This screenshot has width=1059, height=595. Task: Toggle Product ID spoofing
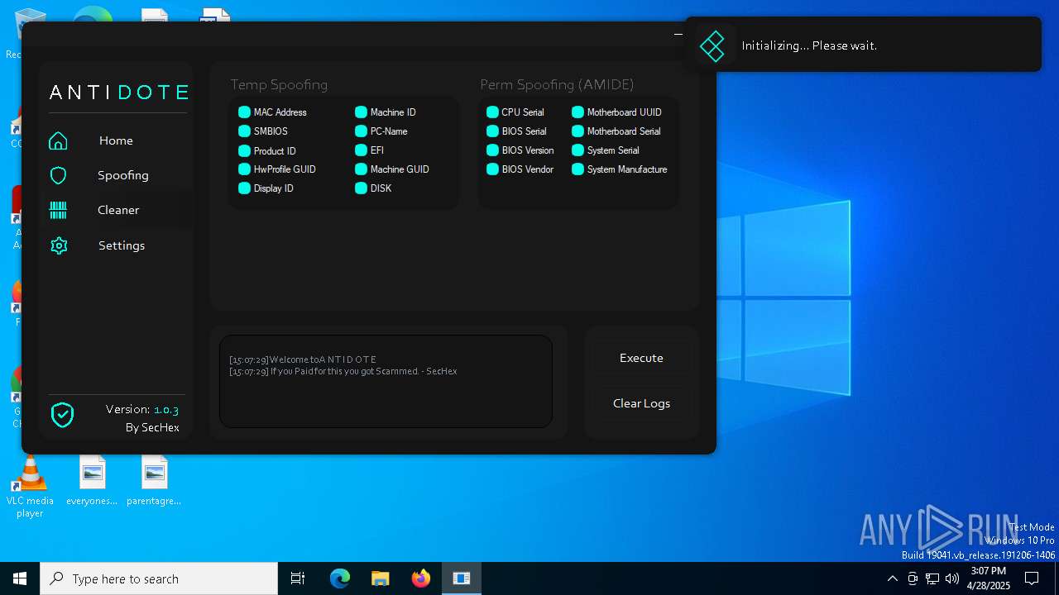pos(244,150)
